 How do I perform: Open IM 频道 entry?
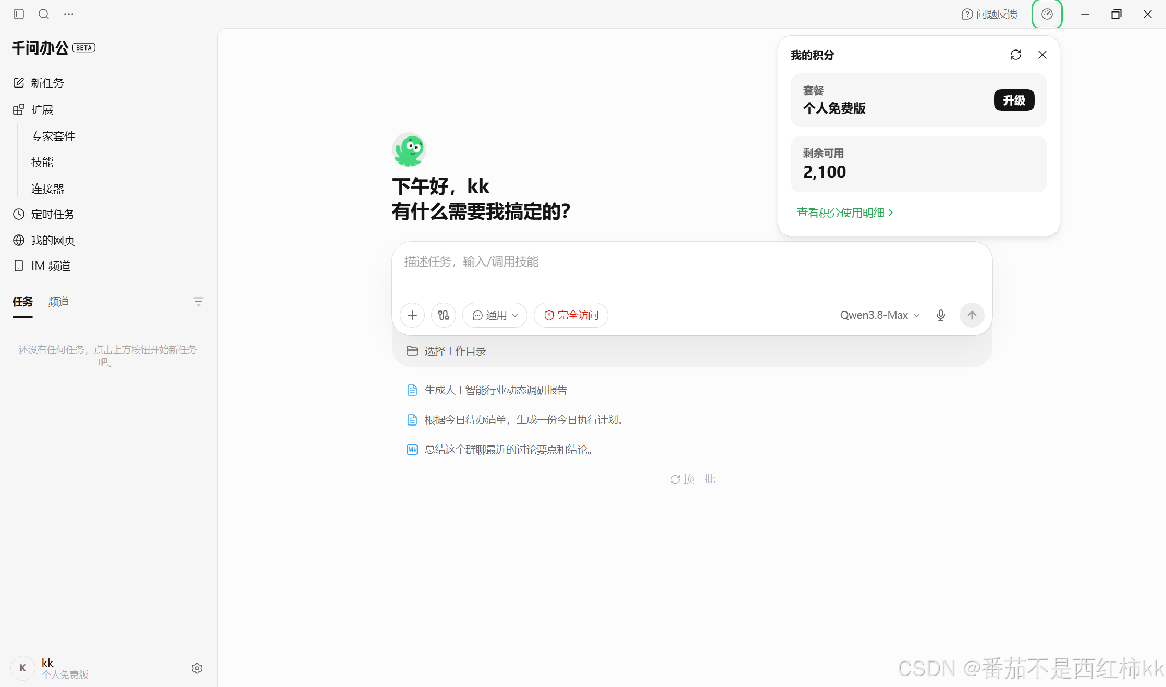(x=42, y=266)
